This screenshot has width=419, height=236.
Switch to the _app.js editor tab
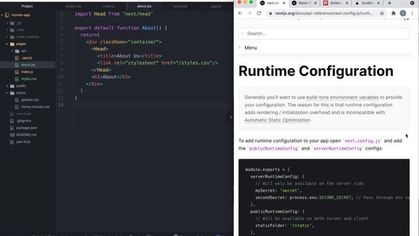[215, 6]
